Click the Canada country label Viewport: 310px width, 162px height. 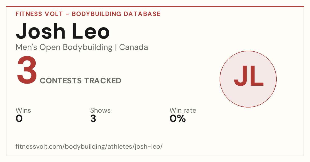134,47
